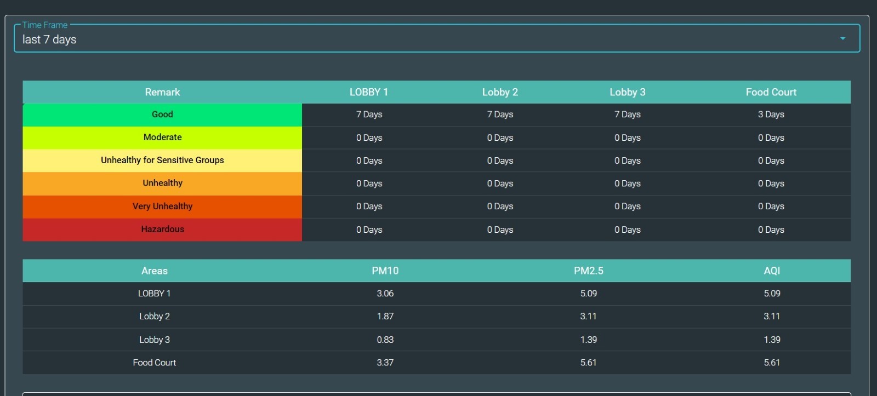Click the Areas column header
The height and width of the screenshot is (396, 877).
coord(155,271)
